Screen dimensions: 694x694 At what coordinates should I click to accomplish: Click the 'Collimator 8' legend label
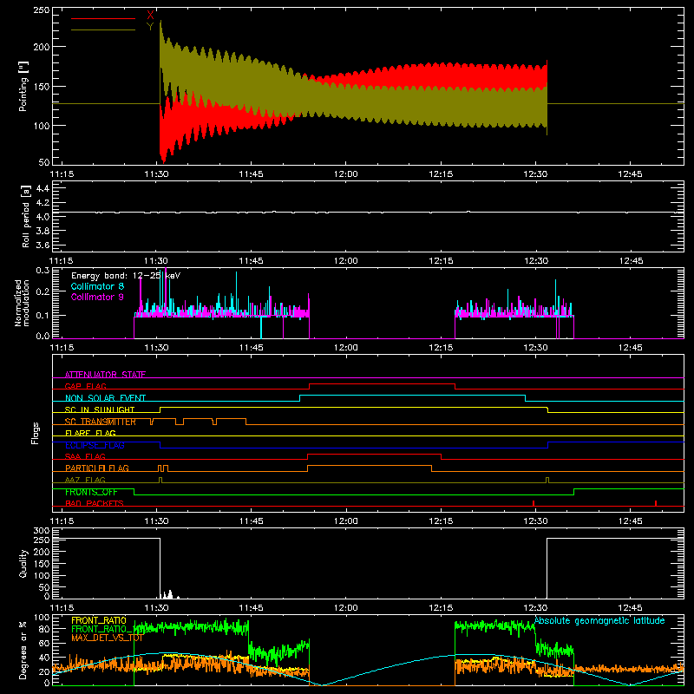(x=97, y=286)
